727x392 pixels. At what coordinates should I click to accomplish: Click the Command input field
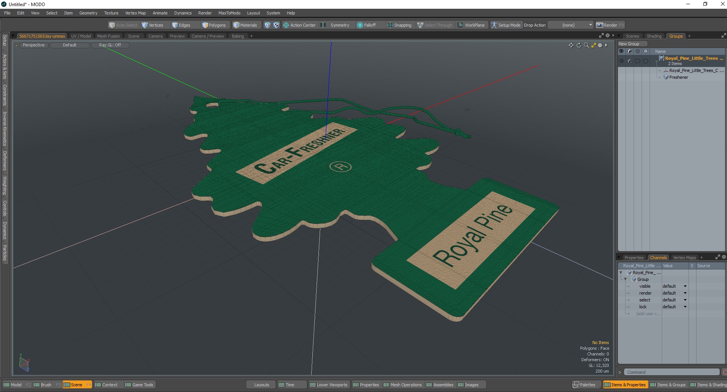[672, 372]
